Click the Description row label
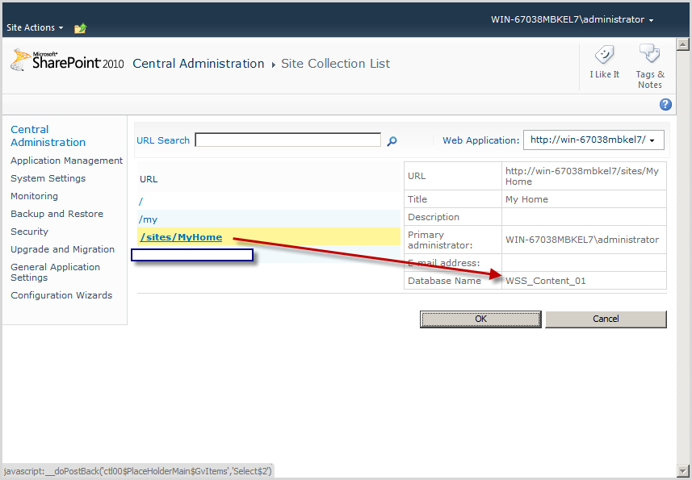 (x=434, y=217)
